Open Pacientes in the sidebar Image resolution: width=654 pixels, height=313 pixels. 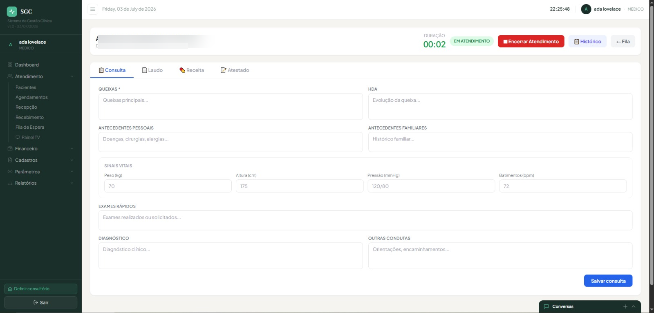(26, 87)
